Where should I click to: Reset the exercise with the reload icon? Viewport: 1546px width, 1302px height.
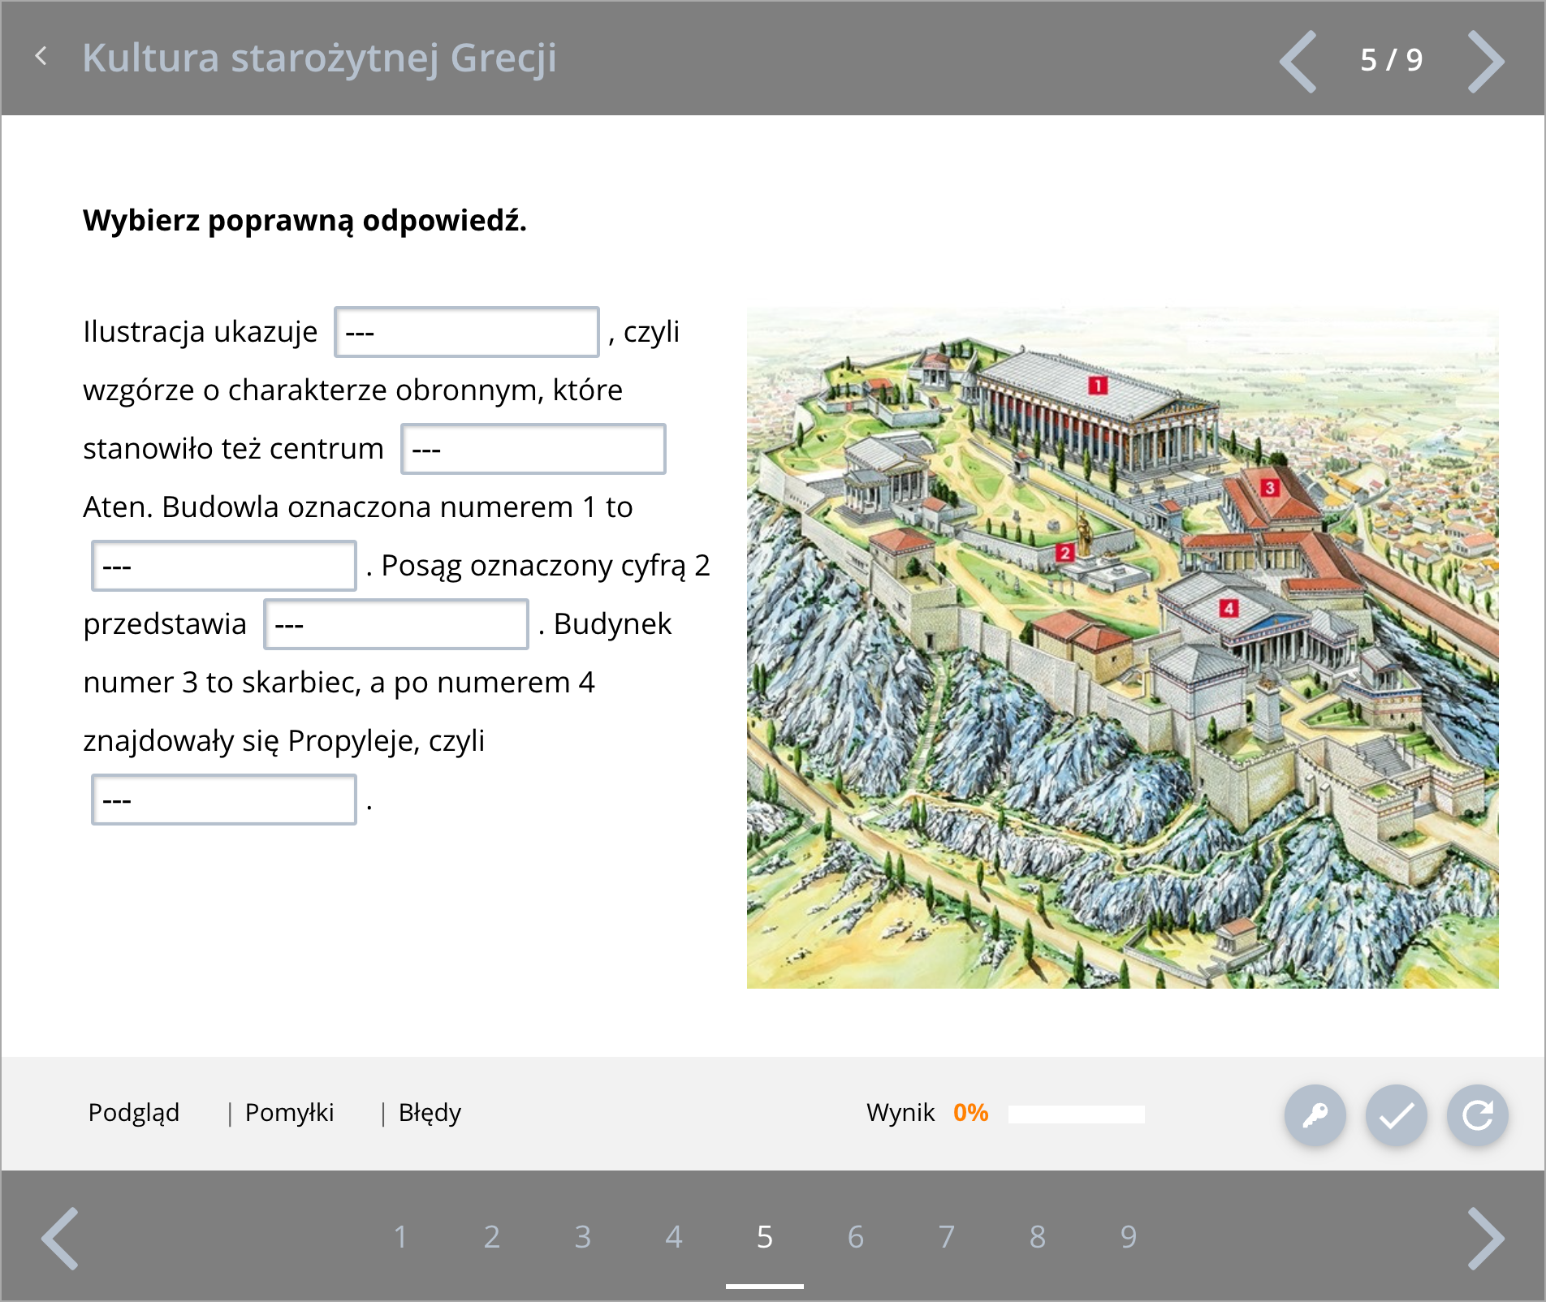(1477, 1114)
